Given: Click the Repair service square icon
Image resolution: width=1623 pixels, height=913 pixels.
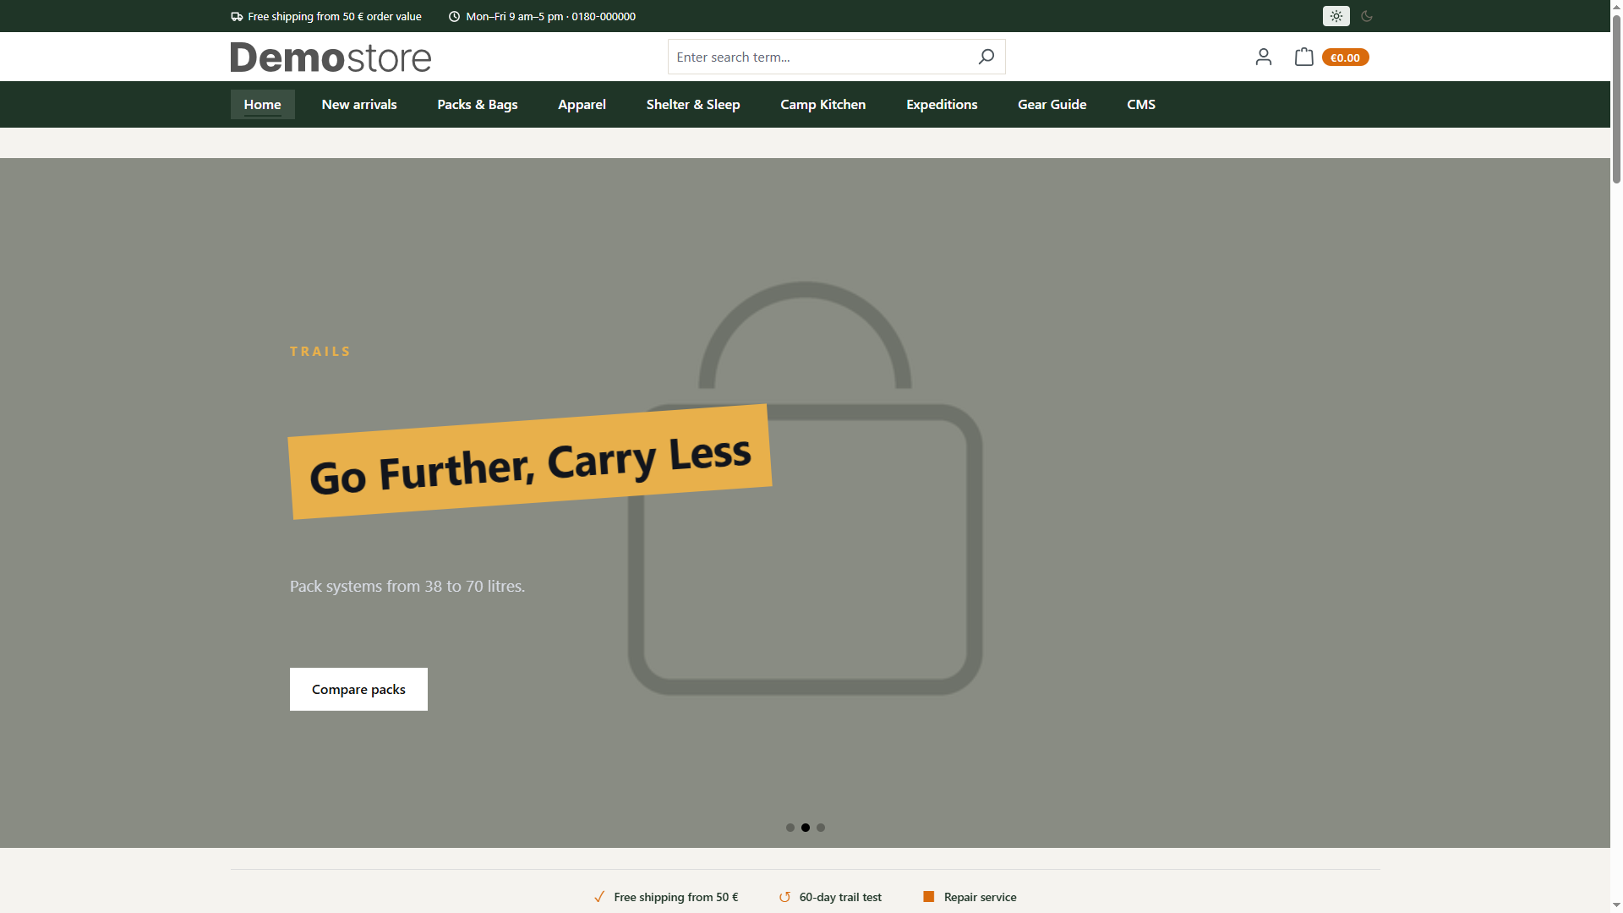Looking at the screenshot, I should [928, 896].
